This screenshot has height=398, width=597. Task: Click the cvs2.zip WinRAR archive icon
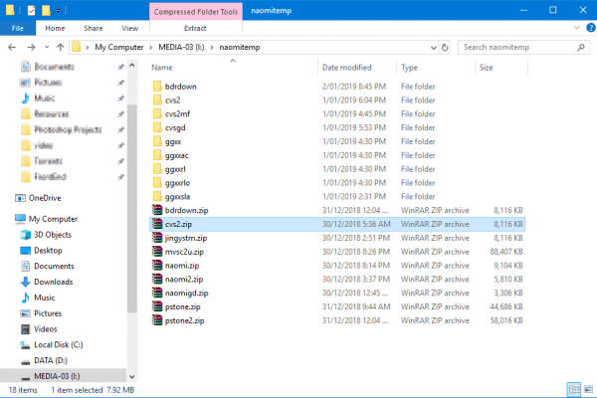pos(157,224)
